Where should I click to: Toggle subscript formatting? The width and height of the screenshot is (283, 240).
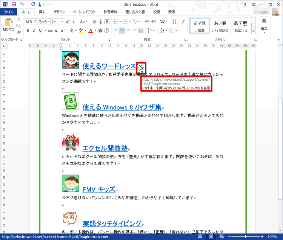pos(57,31)
